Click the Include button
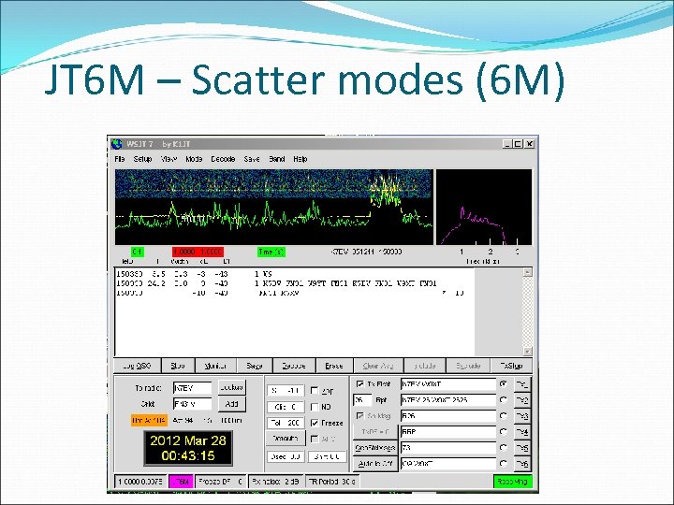674x505 pixels. pyautogui.click(x=425, y=366)
